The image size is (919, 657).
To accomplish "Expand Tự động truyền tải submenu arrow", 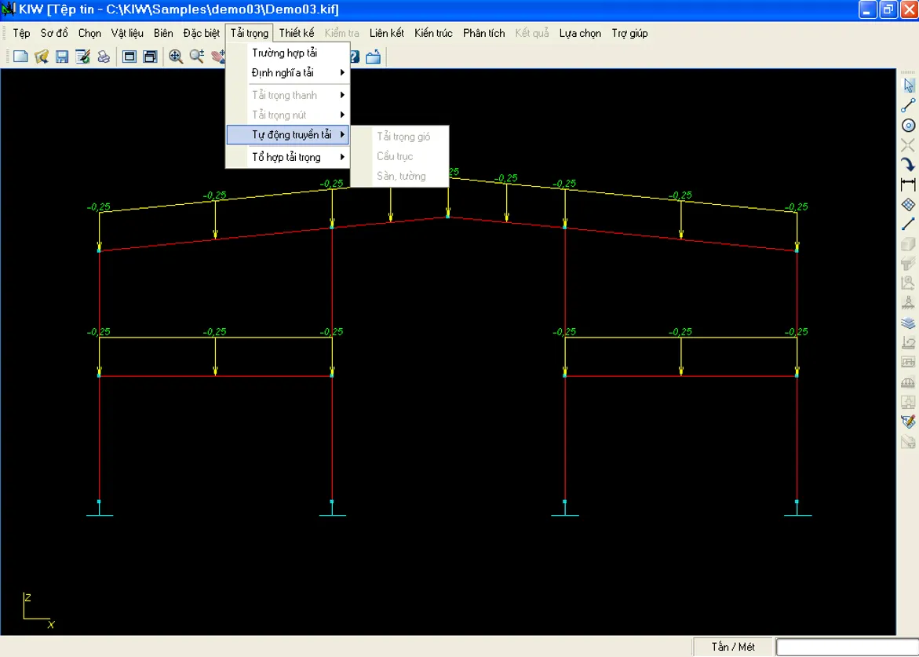I will [343, 135].
